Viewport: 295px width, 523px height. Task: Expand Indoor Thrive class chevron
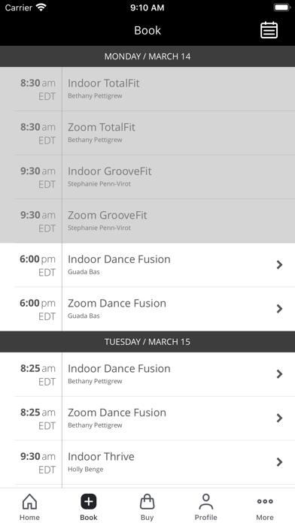280,462
